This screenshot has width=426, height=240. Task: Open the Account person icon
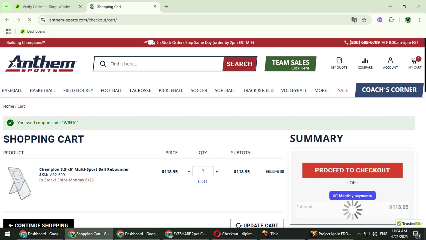coord(390,60)
